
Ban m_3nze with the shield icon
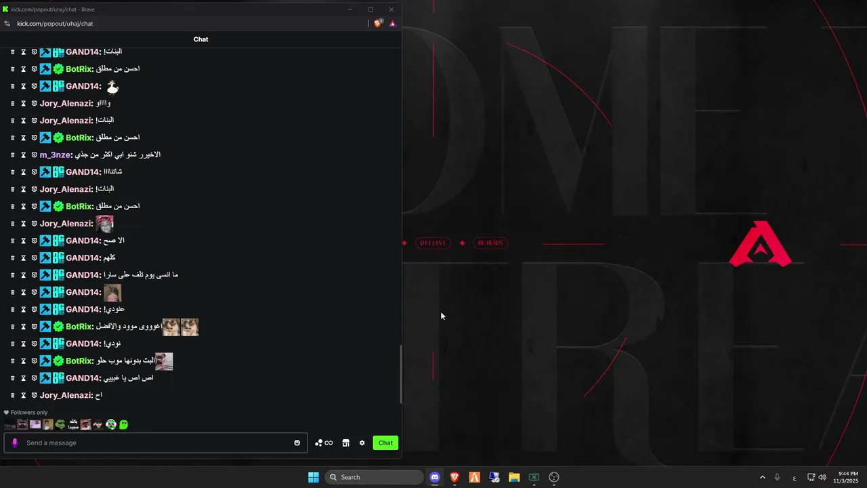pos(34,155)
